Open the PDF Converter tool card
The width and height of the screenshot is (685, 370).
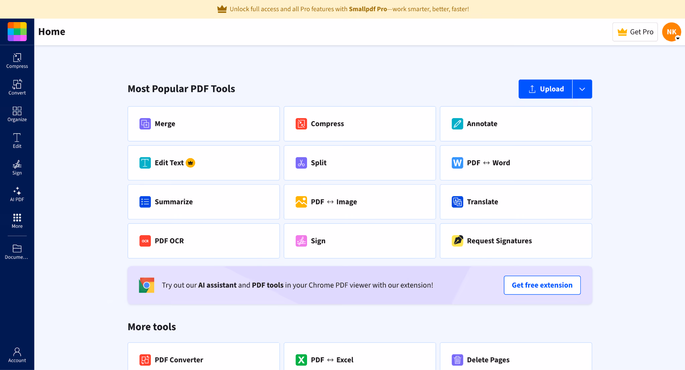tap(204, 357)
